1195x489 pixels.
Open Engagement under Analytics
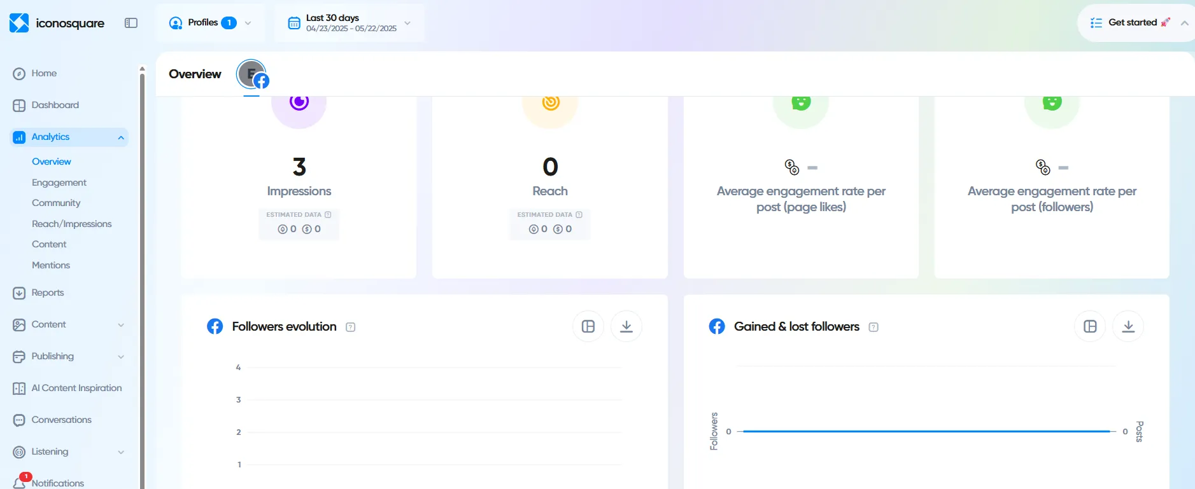click(59, 183)
